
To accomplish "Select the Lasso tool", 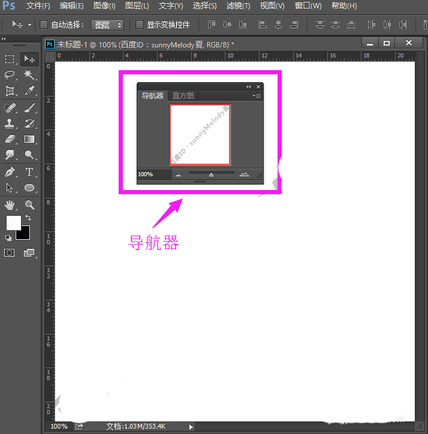I will click(x=10, y=74).
